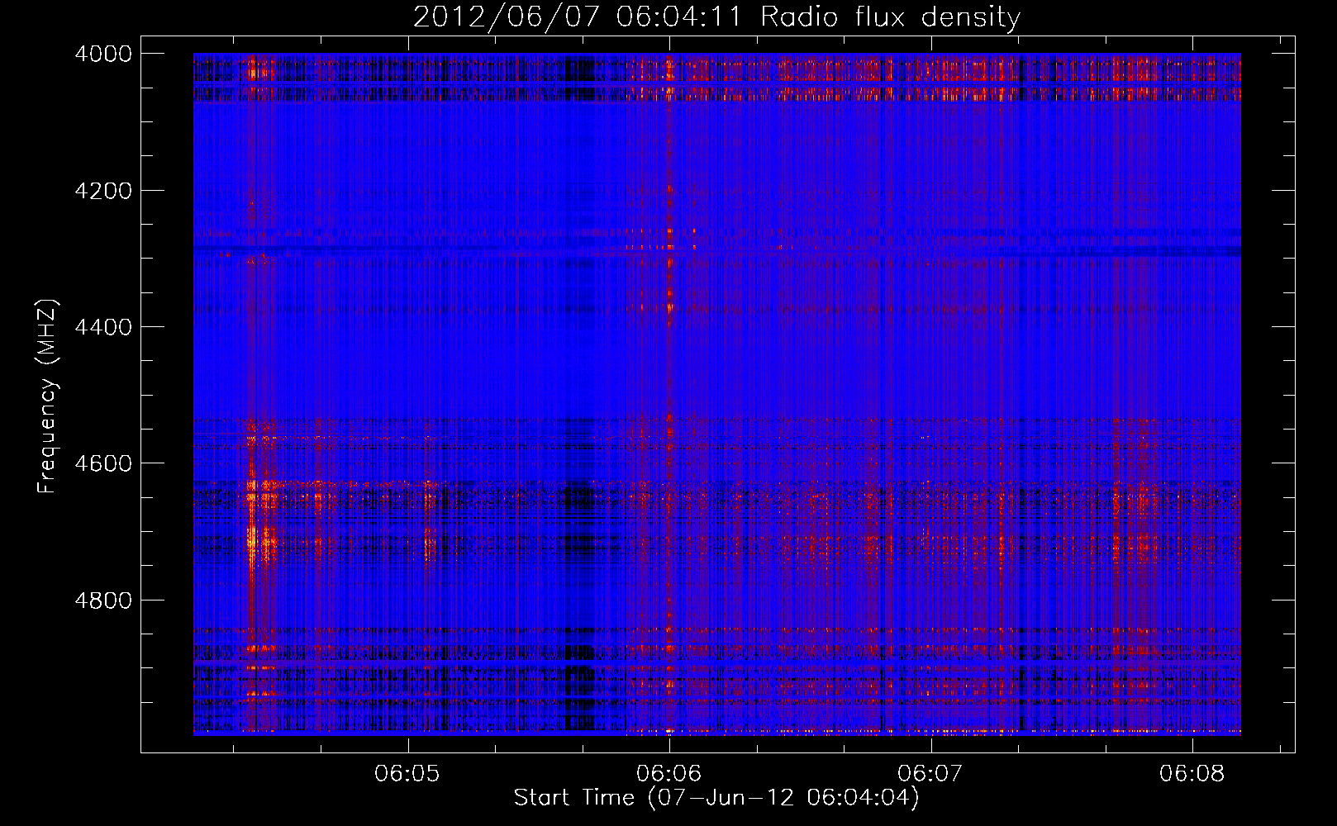Click the 'Frequency (MHZ)' y-axis label
Screen dimensions: 1337x826
point(48,396)
